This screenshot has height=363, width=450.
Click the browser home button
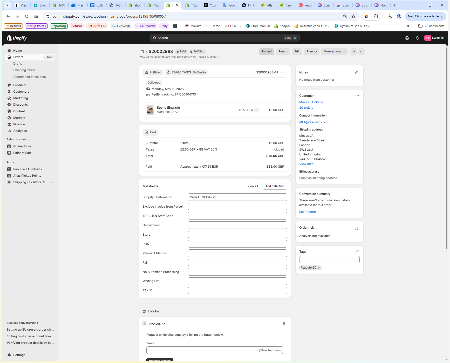36,16
